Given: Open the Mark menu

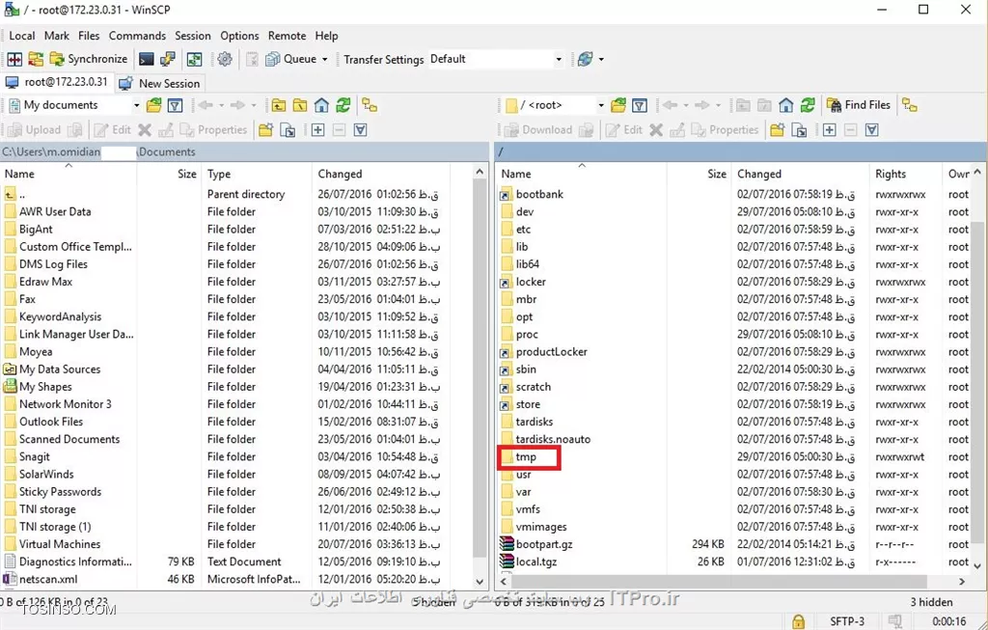Looking at the screenshot, I should (x=57, y=36).
